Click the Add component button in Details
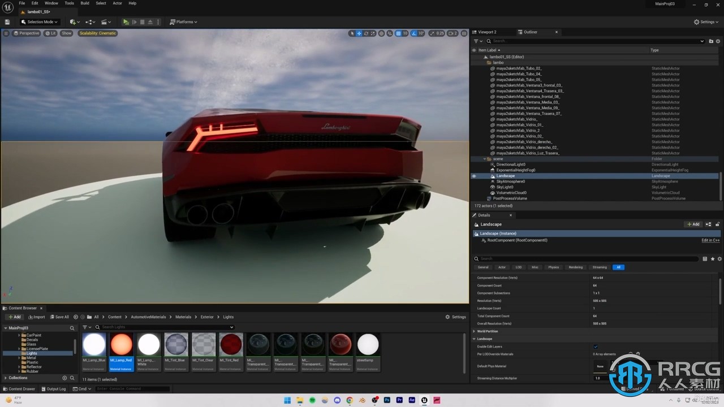724x407 pixels. 693,224
